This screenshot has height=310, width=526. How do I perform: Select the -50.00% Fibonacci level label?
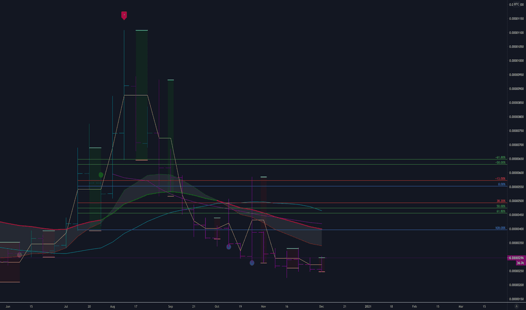point(501,162)
